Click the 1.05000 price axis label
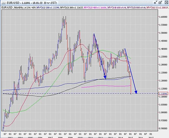Image resolution: width=169 pixels, height=138 pixels. pyautogui.click(x=163, y=105)
